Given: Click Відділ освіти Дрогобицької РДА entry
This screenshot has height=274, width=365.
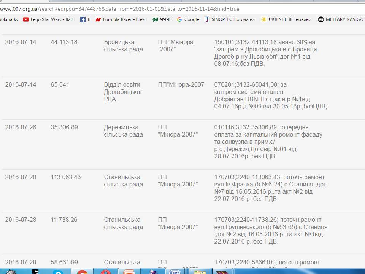Looking at the screenshot, I should pyautogui.click(x=123, y=92).
